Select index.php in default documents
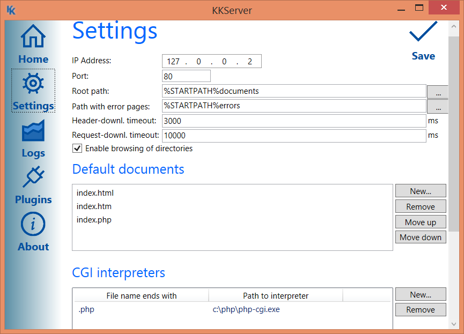This screenshot has height=334, width=464. click(94, 219)
